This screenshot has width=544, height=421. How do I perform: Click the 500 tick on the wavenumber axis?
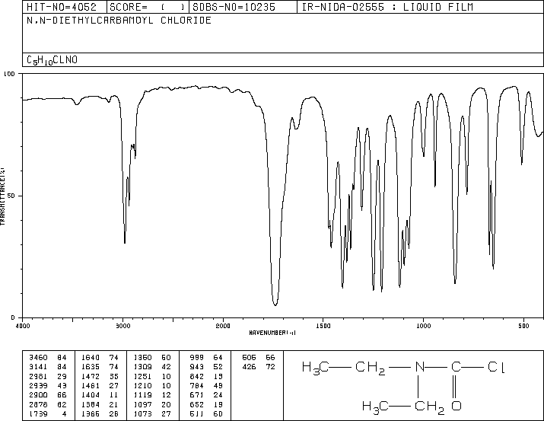523,326
